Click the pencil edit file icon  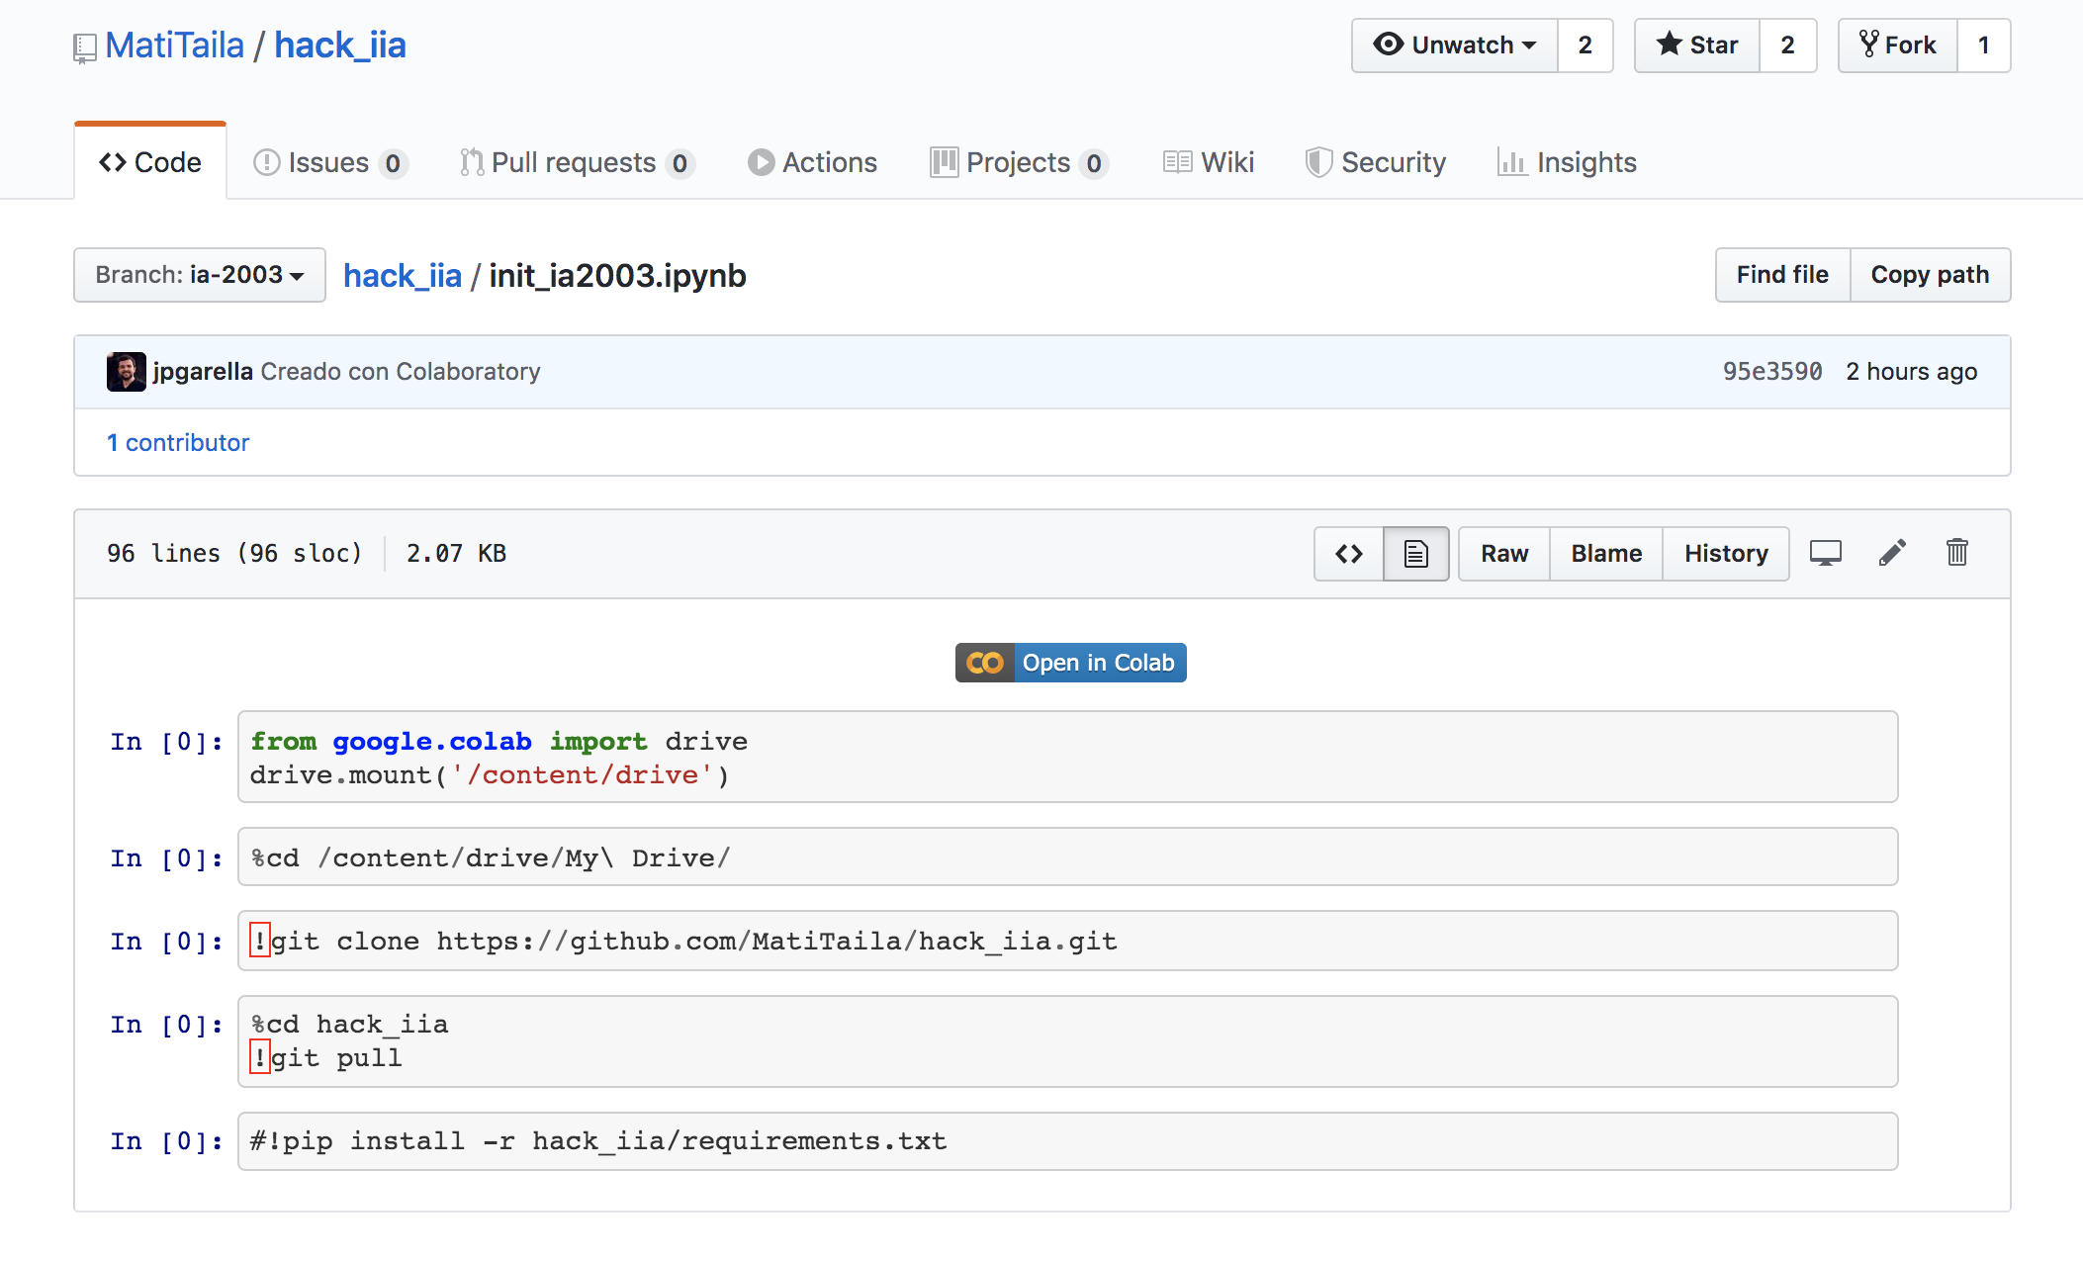[x=1891, y=553]
